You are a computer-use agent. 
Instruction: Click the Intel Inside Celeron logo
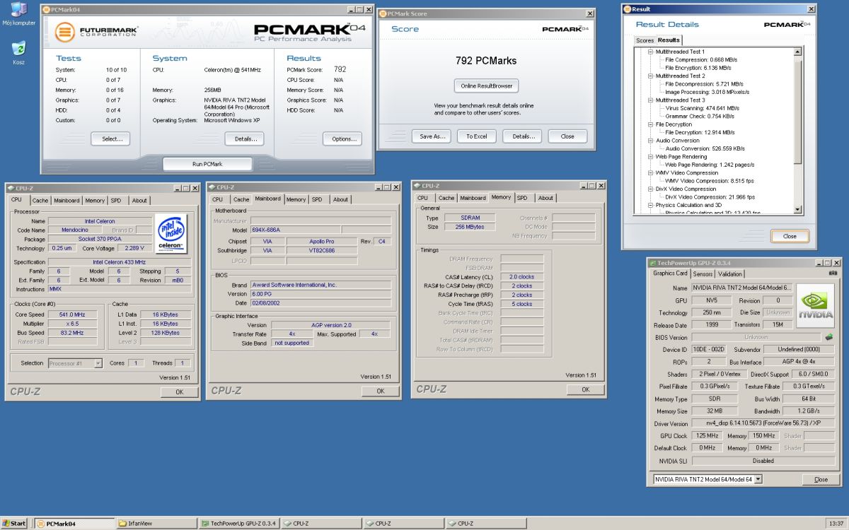(171, 234)
